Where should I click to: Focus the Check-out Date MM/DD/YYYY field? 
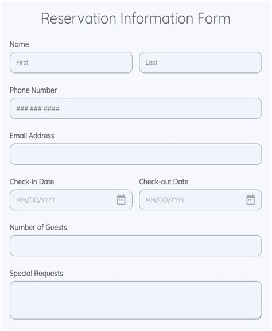200,200
